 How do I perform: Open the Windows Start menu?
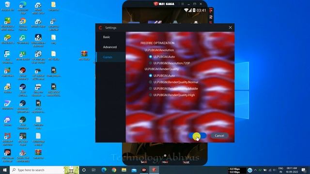5,170
